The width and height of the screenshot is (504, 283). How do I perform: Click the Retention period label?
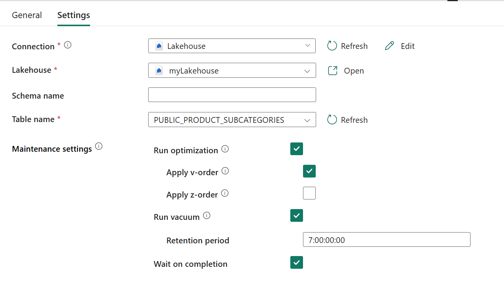coord(198,241)
